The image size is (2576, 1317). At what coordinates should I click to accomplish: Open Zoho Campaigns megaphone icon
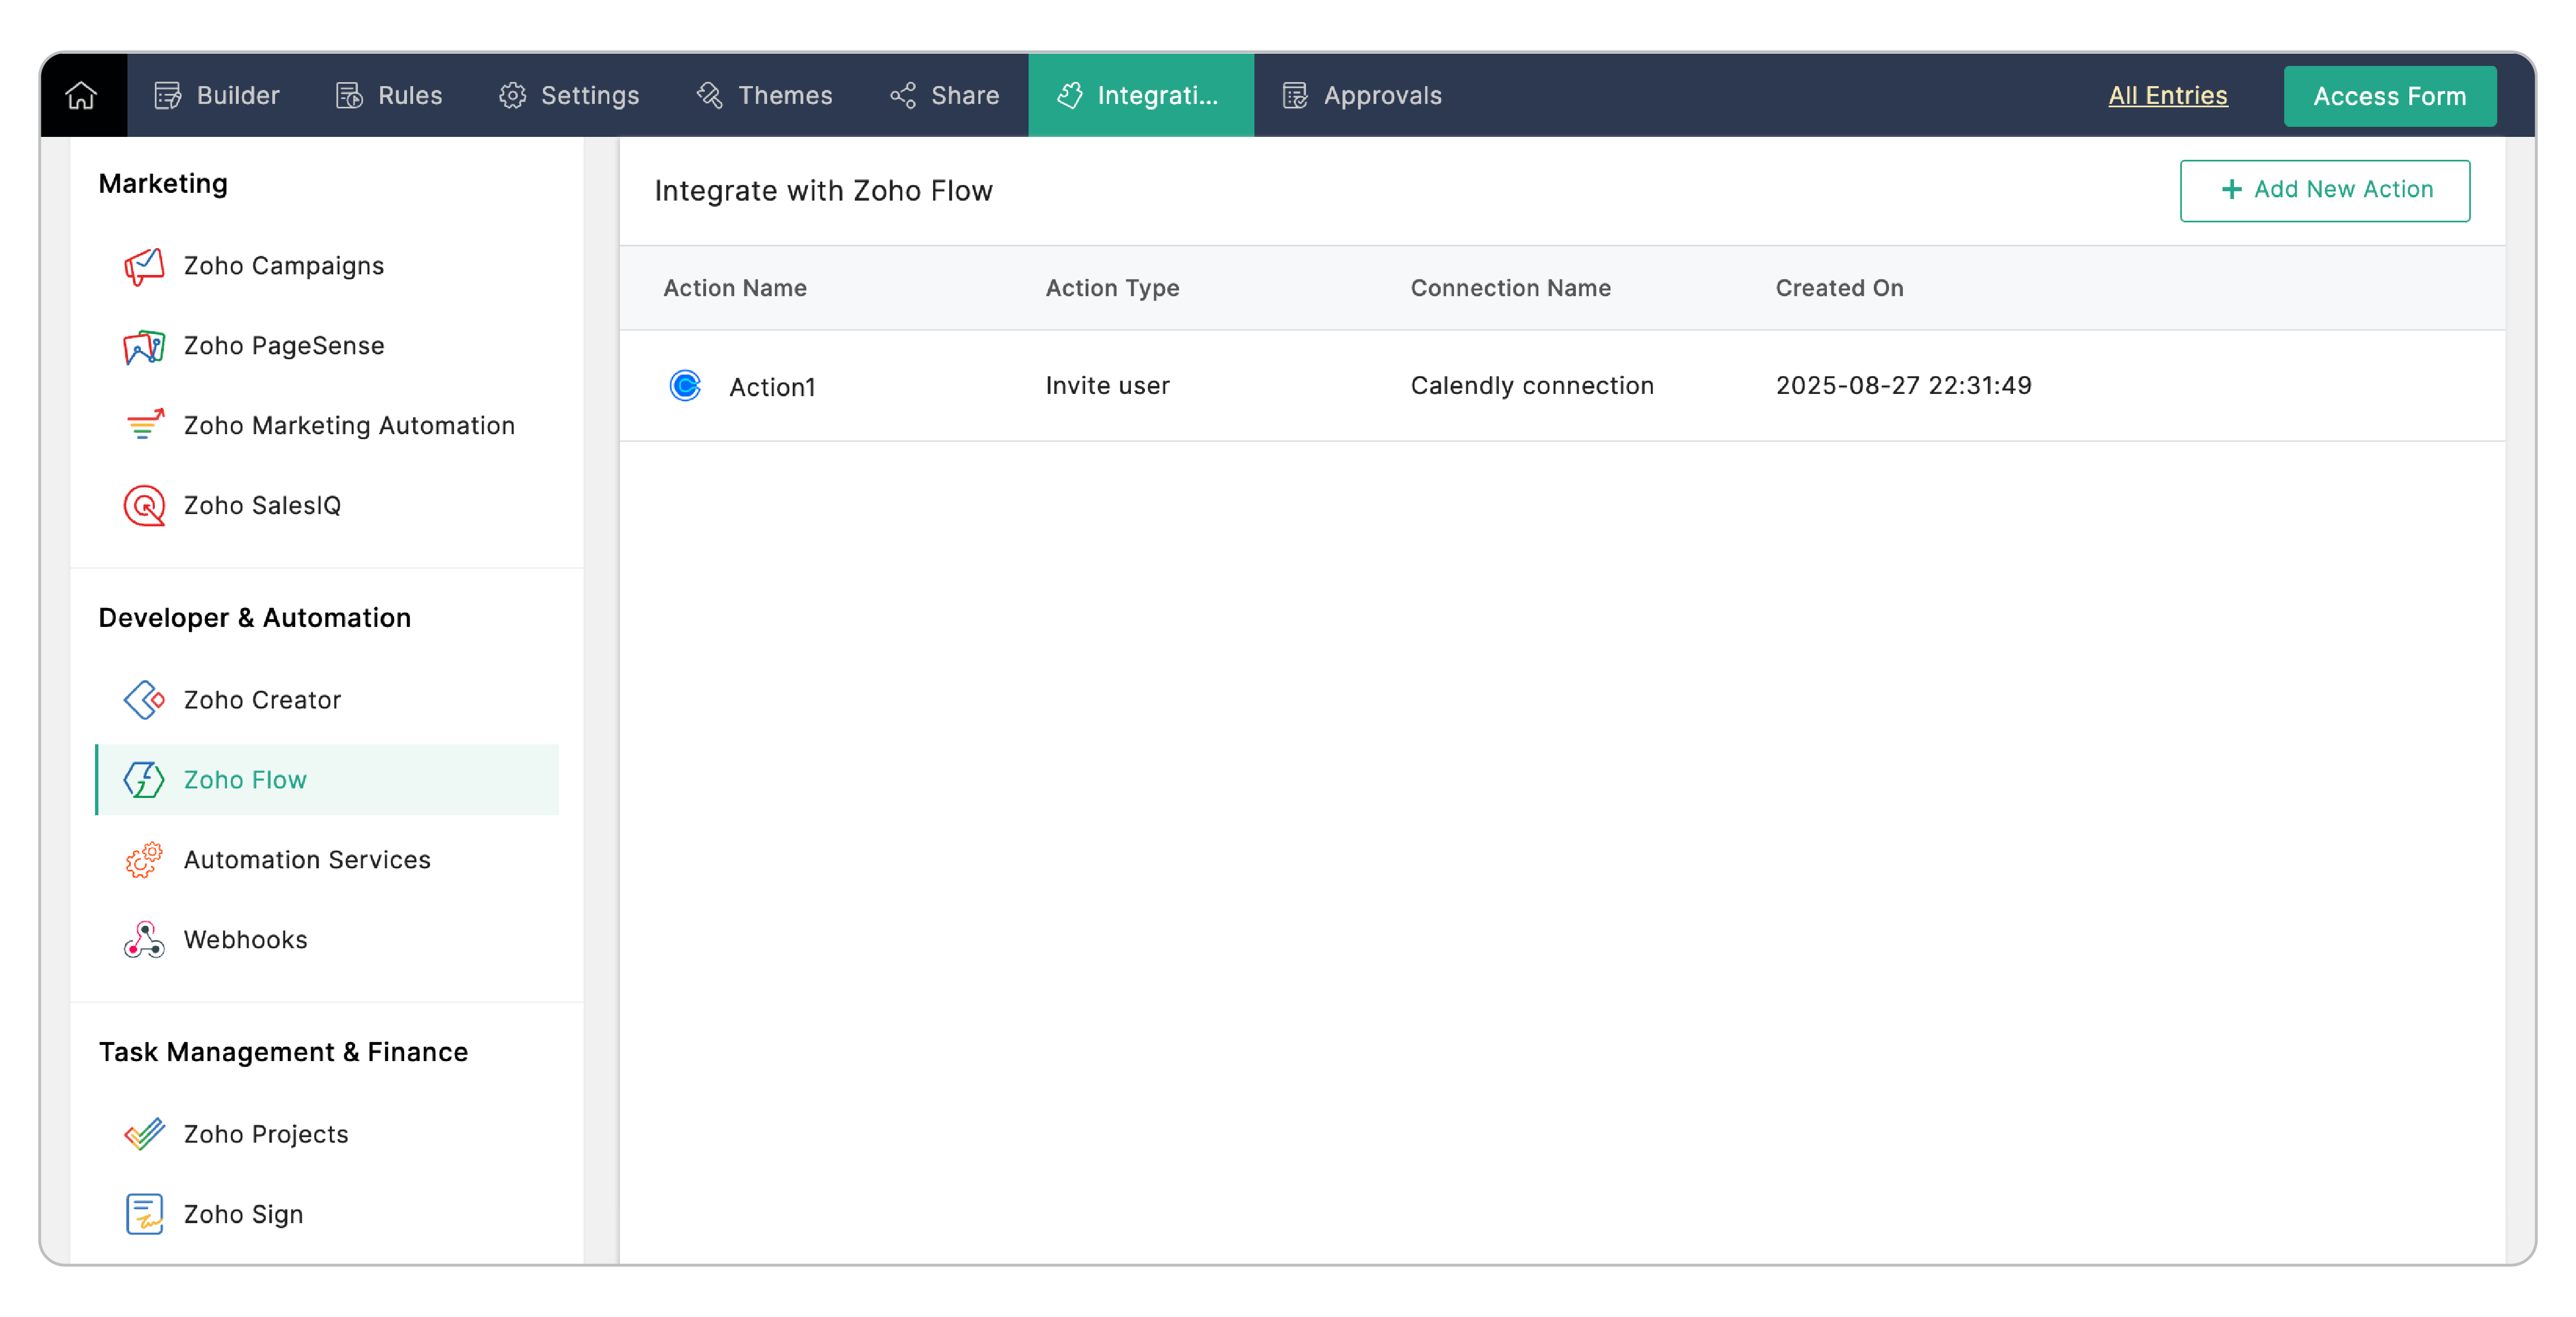144,266
